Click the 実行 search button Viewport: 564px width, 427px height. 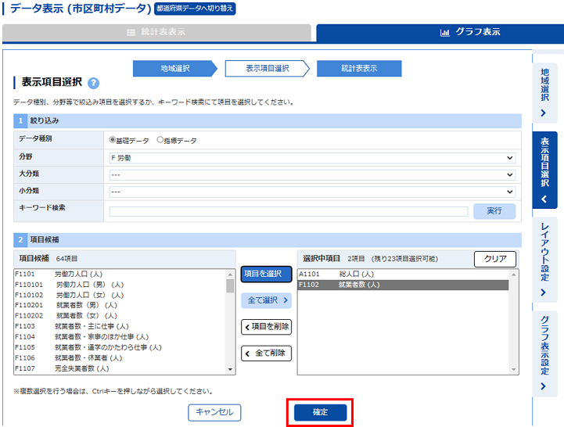pyautogui.click(x=494, y=211)
